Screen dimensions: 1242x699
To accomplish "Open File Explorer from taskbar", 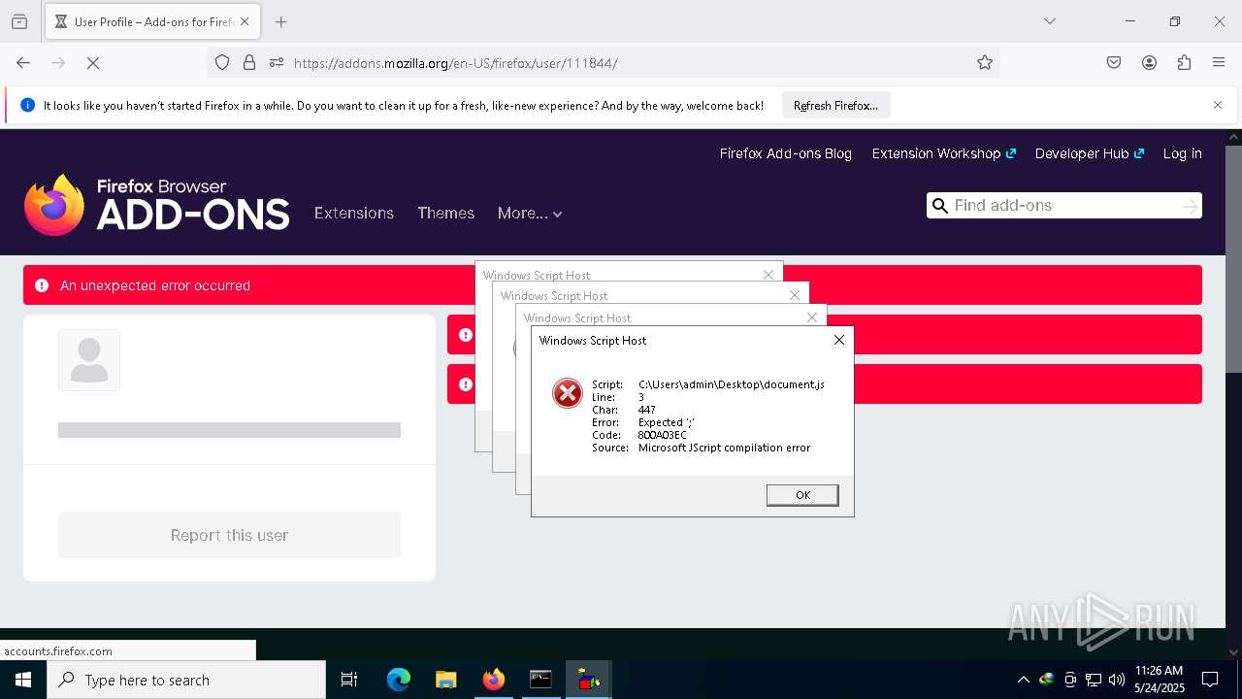I will (446, 680).
